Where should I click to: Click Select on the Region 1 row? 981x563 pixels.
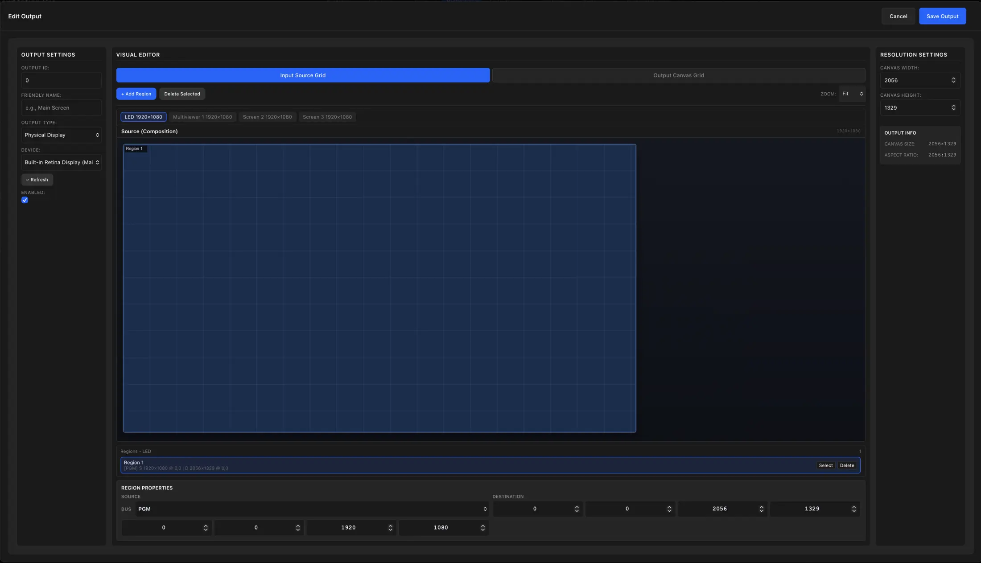pos(825,465)
